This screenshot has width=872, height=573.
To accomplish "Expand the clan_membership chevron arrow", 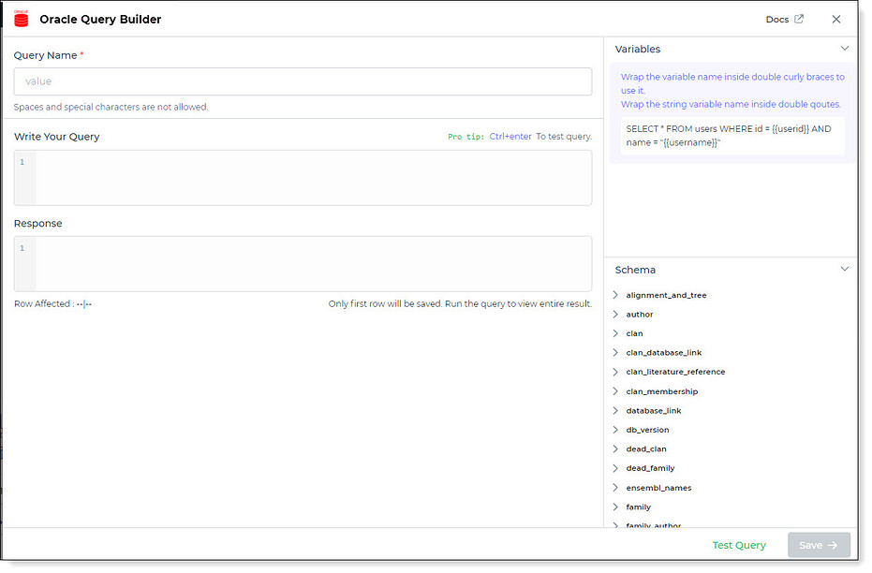I will (x=615, y=391).
